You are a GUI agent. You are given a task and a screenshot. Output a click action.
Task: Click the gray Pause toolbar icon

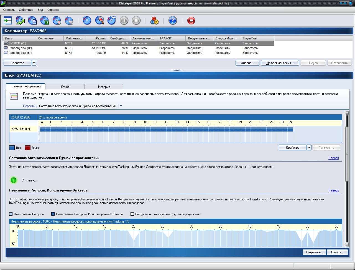tap(124, 21)
